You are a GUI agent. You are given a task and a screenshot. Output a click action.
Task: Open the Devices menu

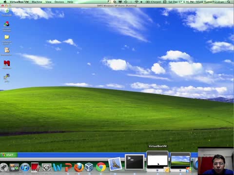(x=59, y=2)
